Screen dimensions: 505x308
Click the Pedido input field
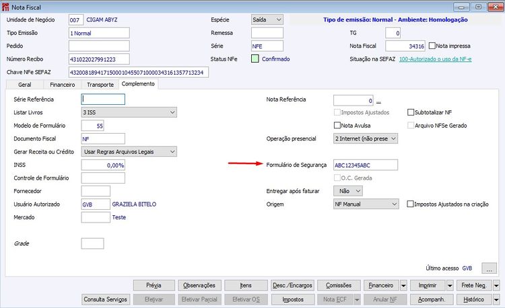(99, 46)
